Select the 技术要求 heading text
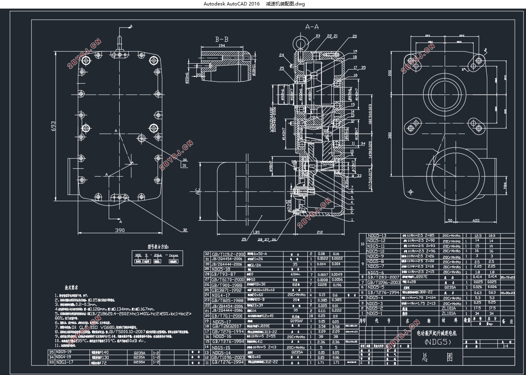 click(74, 287)
